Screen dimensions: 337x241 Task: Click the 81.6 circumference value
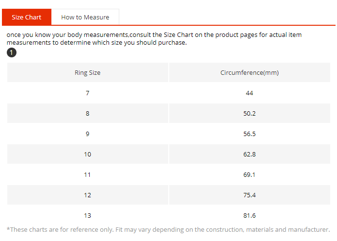click(x=249, y=215)
